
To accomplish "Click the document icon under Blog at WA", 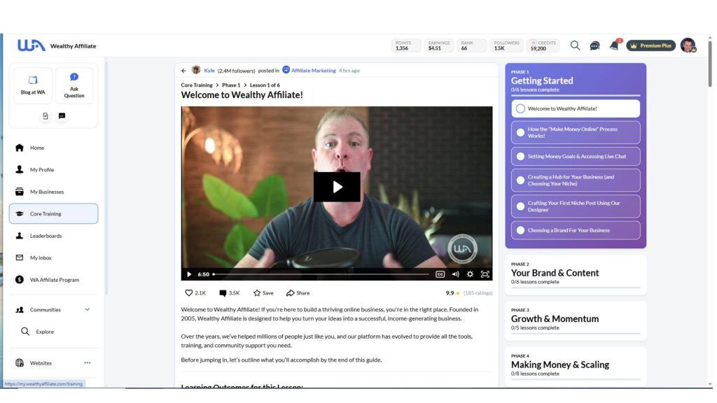I will pyautogui.click(x=46, y=116).
